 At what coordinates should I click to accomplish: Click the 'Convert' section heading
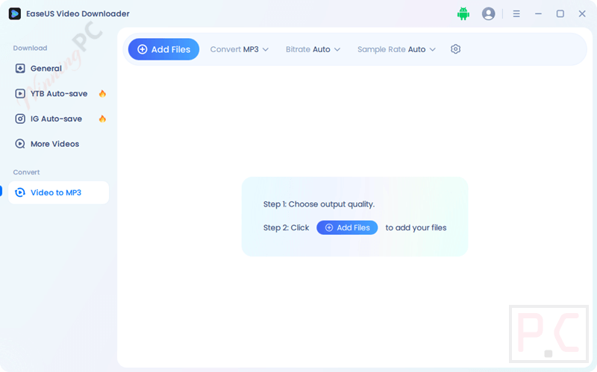coord(26,172)
